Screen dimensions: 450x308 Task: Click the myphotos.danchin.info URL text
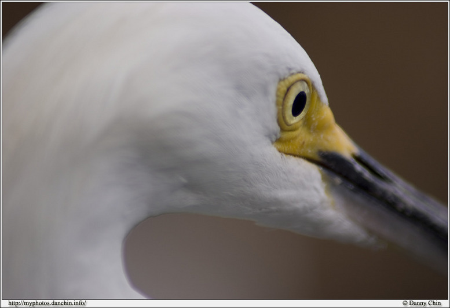[x=47, y=303]
